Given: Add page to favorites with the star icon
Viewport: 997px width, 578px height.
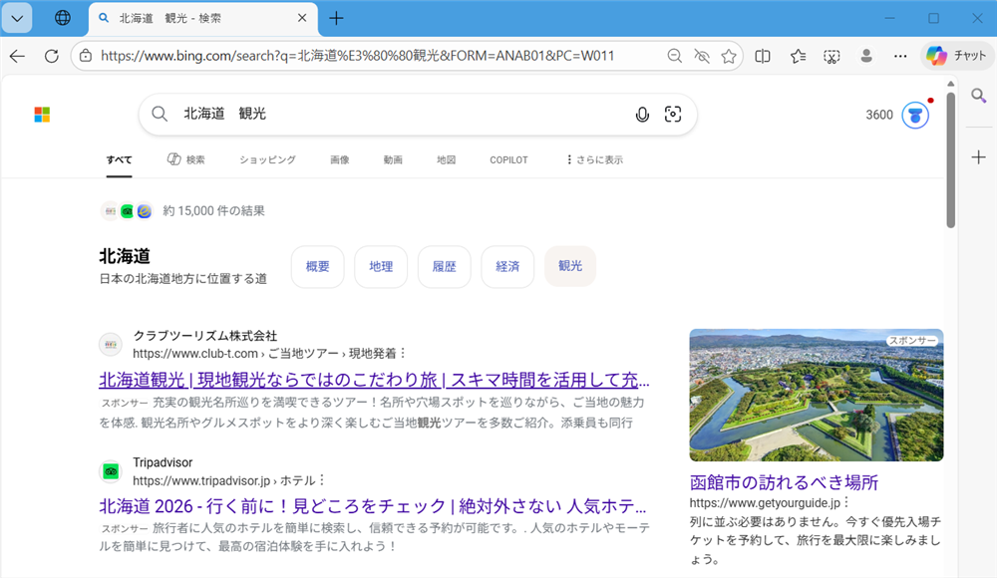Looking at the screenshot, I should pyautogui.click(x=729, y=57).
